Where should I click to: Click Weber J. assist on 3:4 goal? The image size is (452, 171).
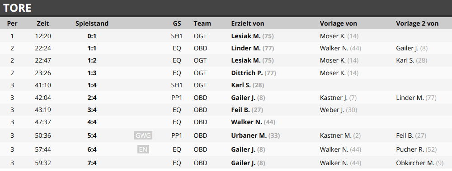[332, 110]
